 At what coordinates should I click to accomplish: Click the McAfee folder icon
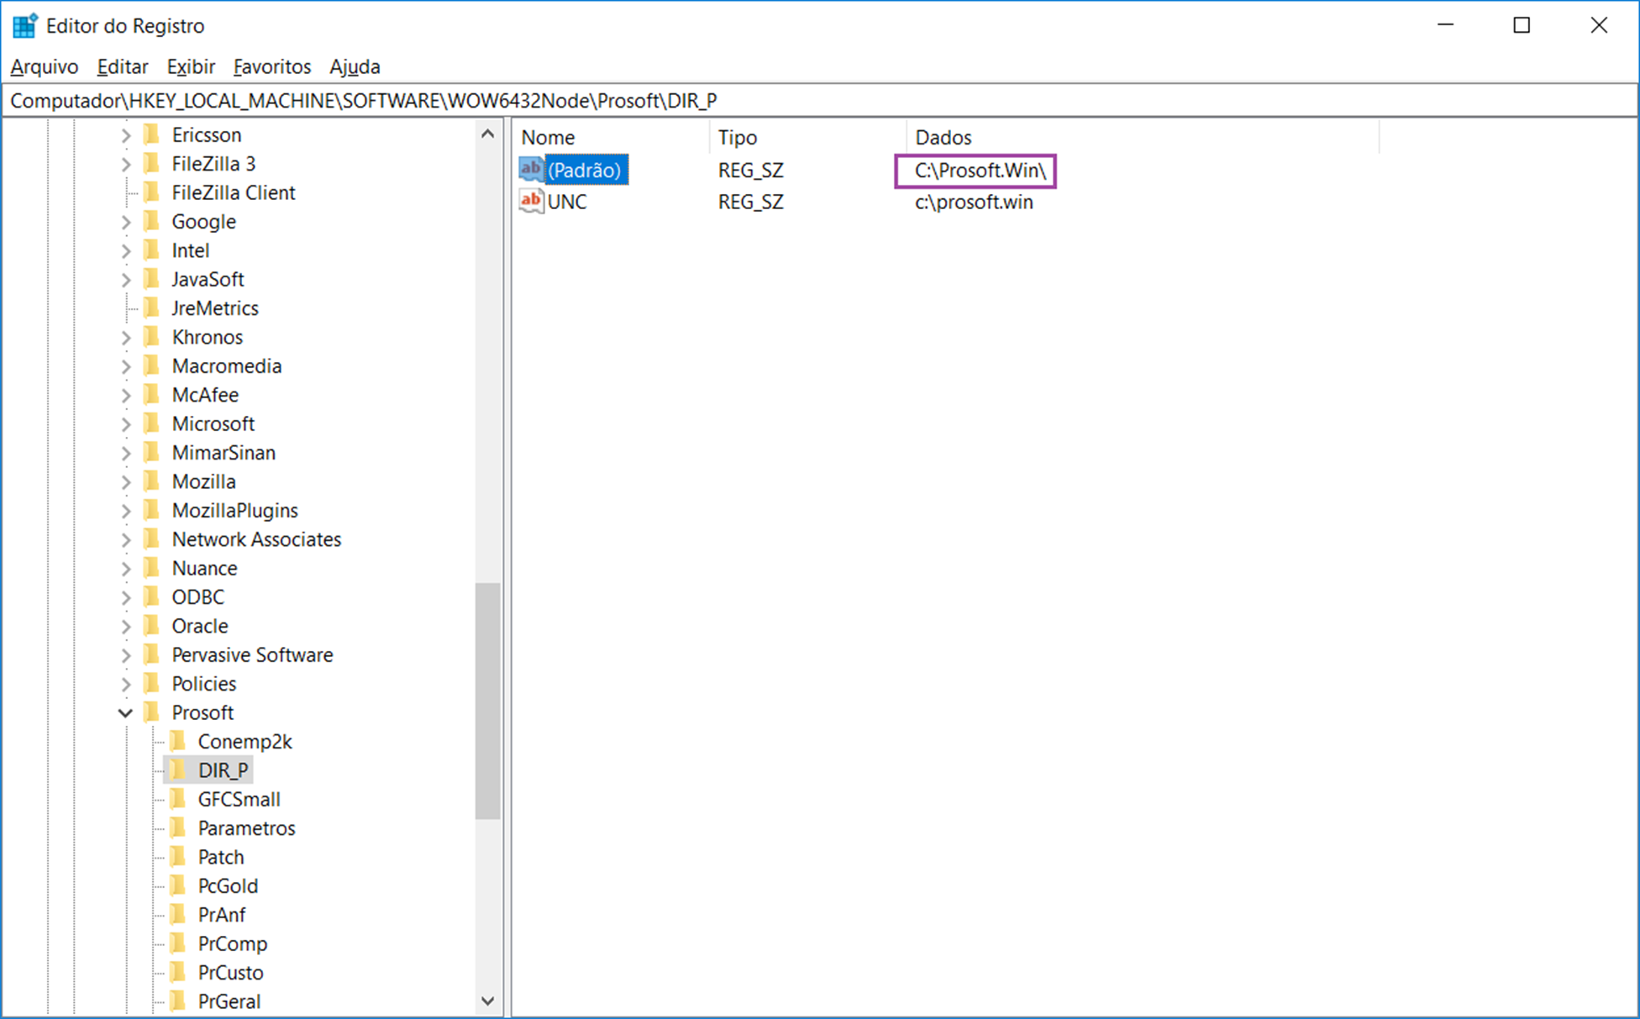[152, 395]
